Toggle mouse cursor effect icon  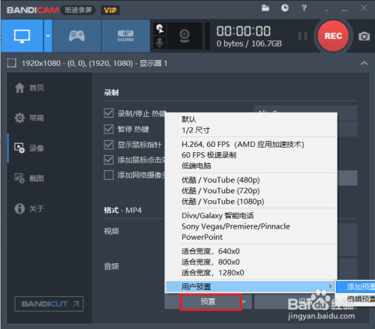click(x=160, y=29)
